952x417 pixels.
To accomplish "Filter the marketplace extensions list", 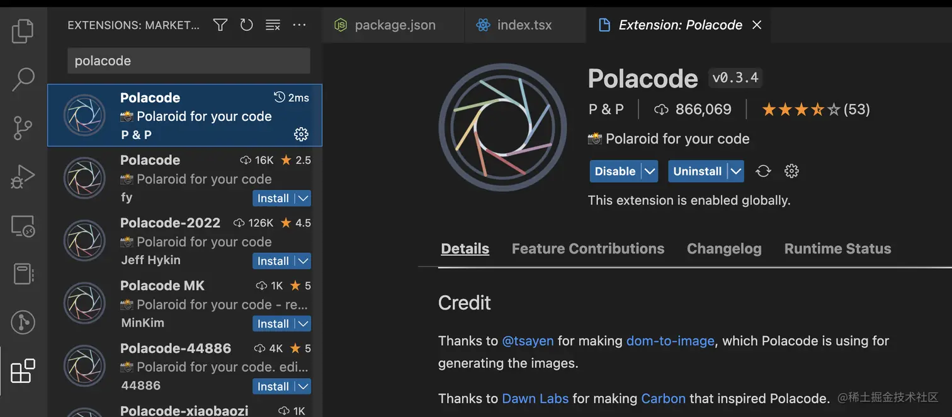I will [x=220, y=25].
